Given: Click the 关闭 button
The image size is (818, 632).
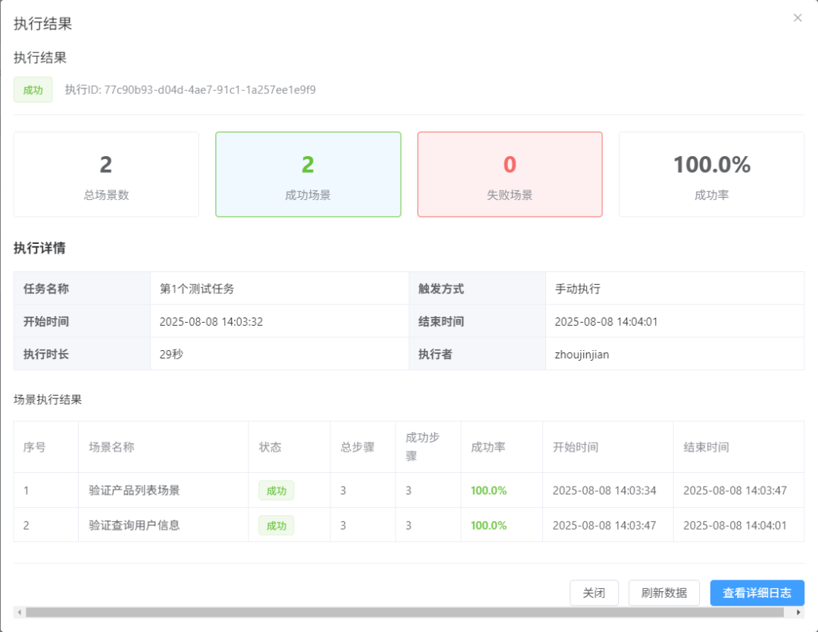Looking at the screenshot, I should click(594, 593).
